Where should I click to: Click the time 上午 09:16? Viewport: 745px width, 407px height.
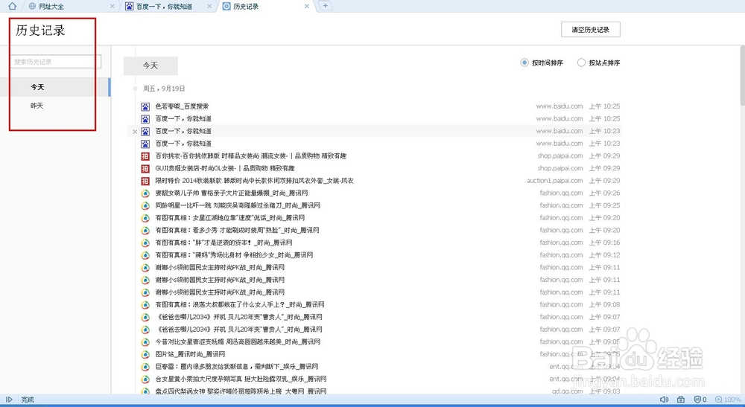click(604, 243)
